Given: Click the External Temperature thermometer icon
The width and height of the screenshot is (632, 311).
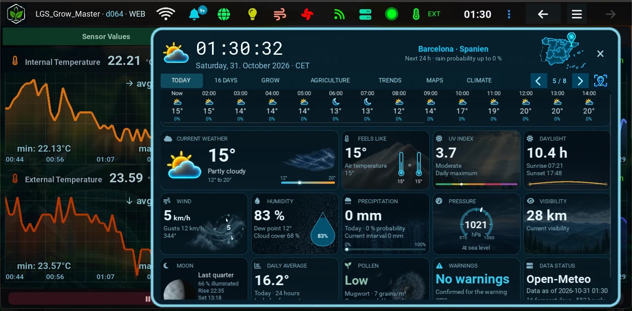Looking at the screenshot, I should (14, 179).
